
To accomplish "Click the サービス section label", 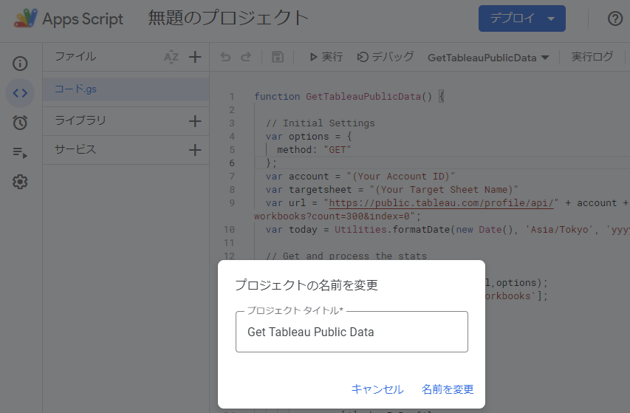I will point(75,149).
